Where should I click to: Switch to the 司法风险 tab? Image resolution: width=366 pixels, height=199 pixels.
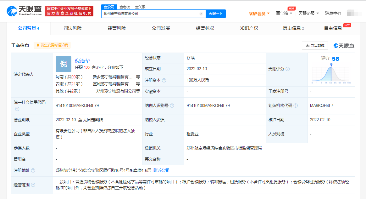(73, 28)
